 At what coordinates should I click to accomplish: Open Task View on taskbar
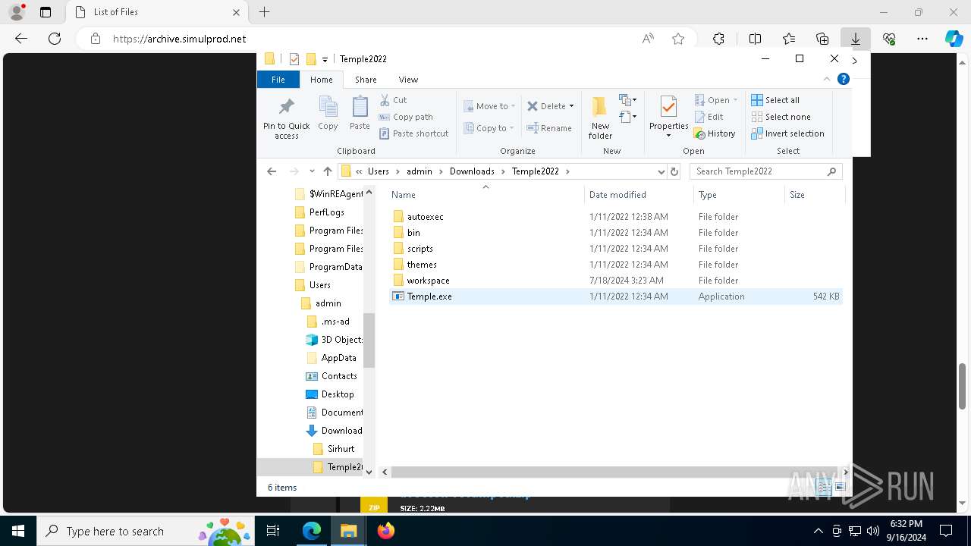coord(273,531)
